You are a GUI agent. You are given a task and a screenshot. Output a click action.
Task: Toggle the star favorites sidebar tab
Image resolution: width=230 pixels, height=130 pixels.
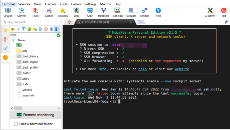coord(5,30)
